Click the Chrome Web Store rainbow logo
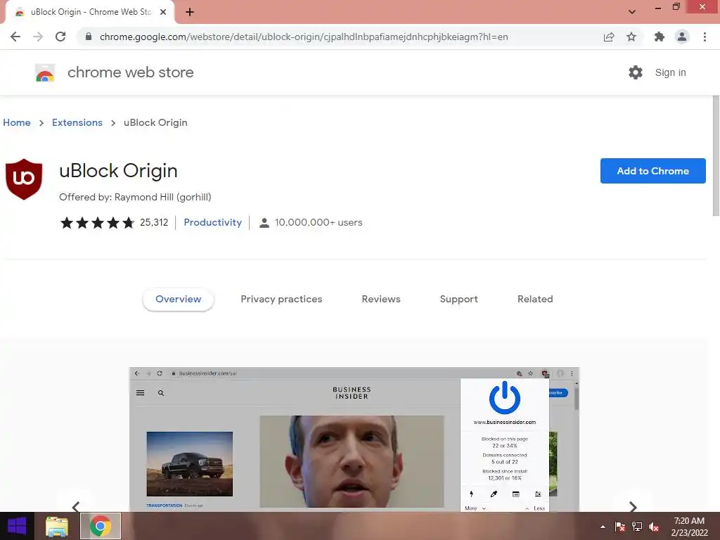This screenshot has height=540, width=720. tap(45, 72)
